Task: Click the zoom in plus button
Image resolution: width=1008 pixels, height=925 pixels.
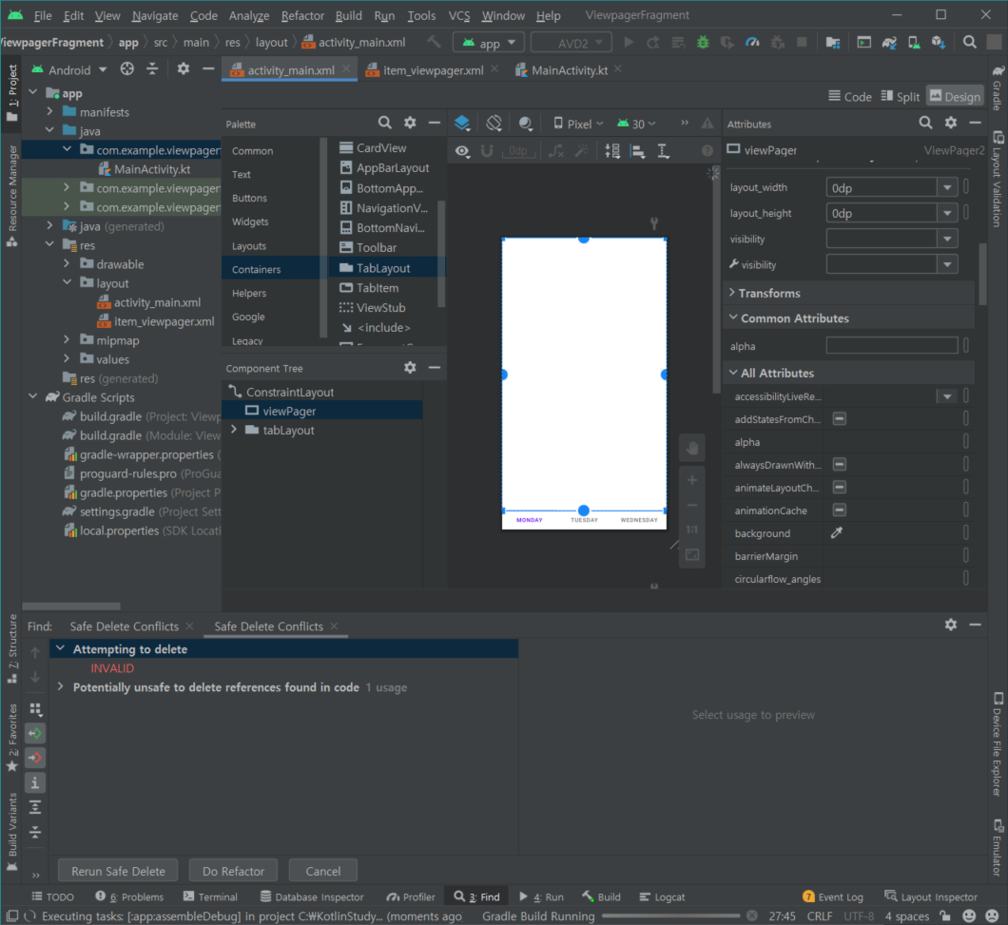Action: (x=692, y=480)
